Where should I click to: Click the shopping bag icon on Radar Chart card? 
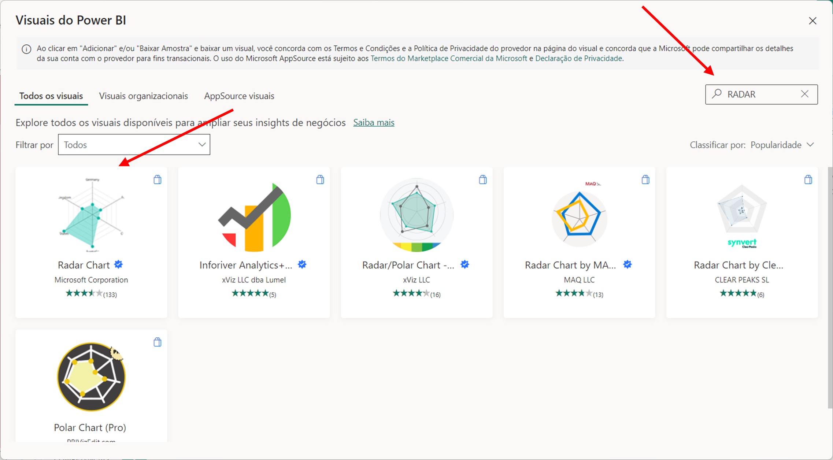[x=158, y=179]
